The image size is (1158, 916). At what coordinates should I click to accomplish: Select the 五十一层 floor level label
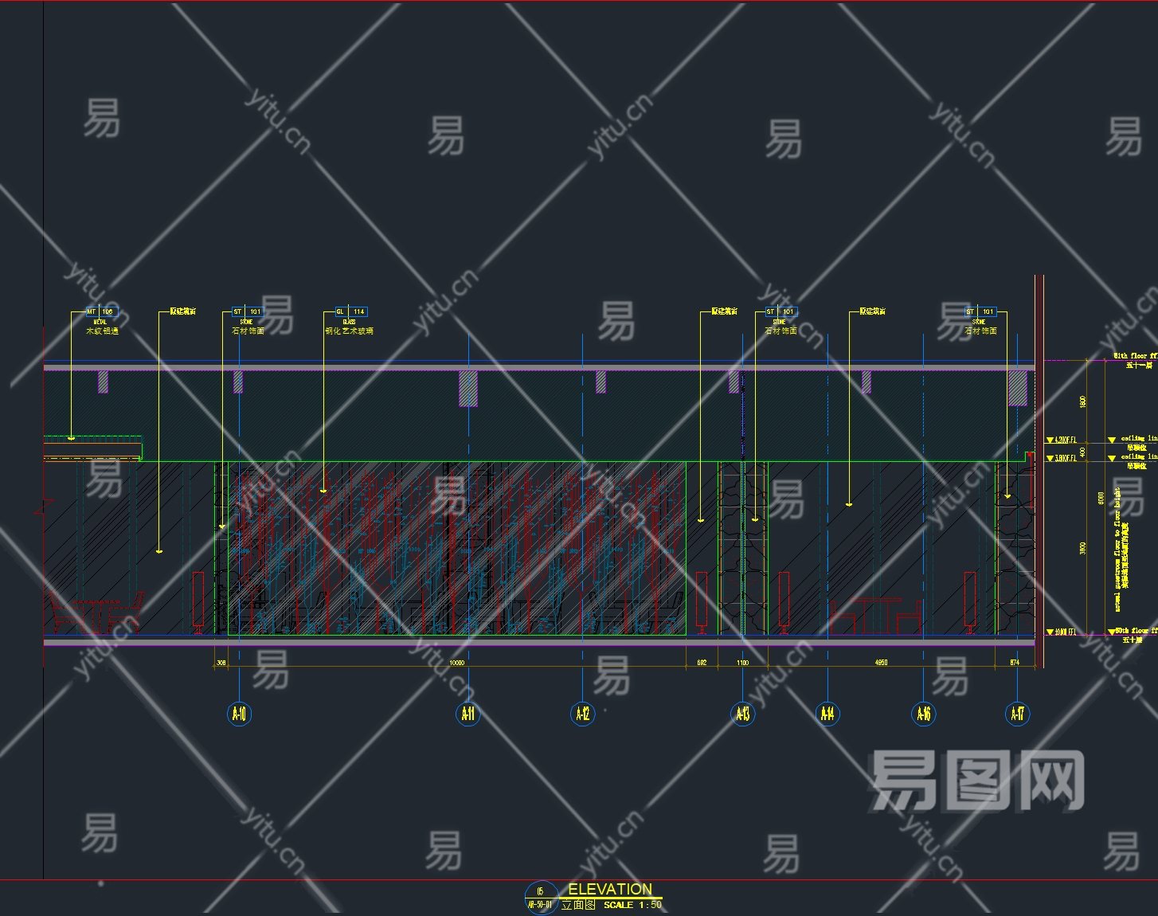(1140, 366)
